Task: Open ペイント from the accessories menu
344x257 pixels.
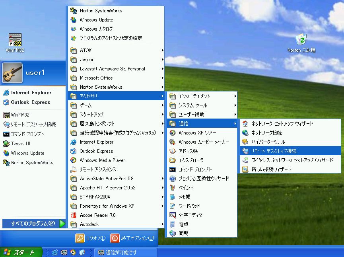Action: 186,188
